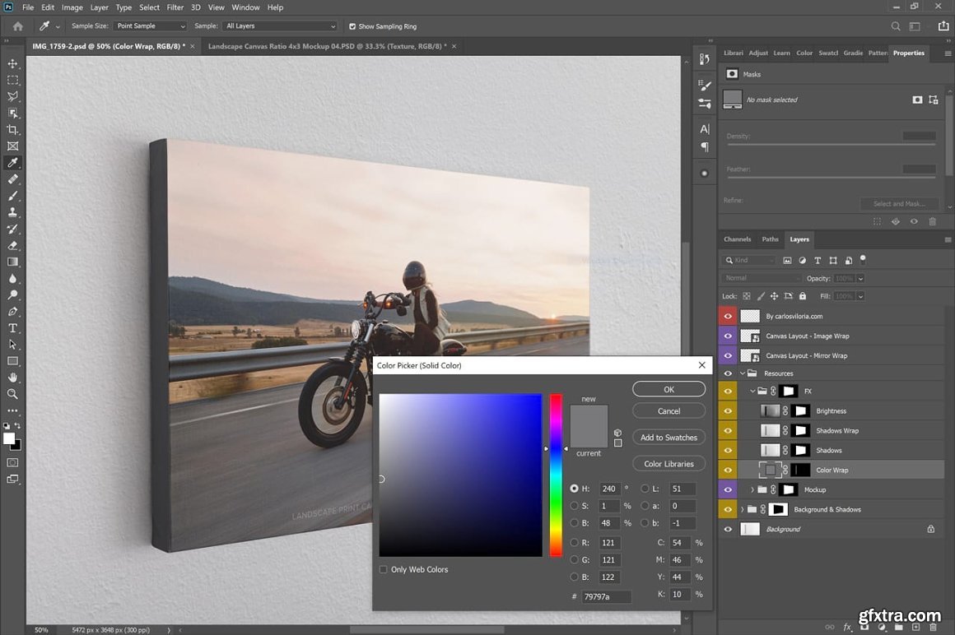Viewport: 955px width, 635px height.
Task: Select the R radio button in Color Picker
Action: coord(575,543)
